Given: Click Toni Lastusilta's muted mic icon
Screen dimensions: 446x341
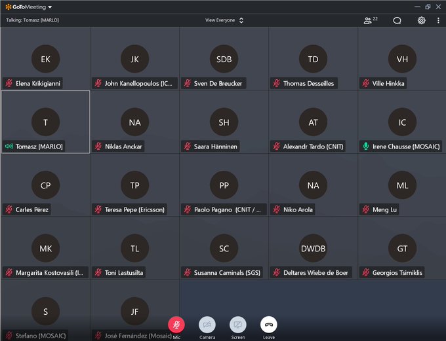Looking at the screenshot, I should (x=98, y=272).
